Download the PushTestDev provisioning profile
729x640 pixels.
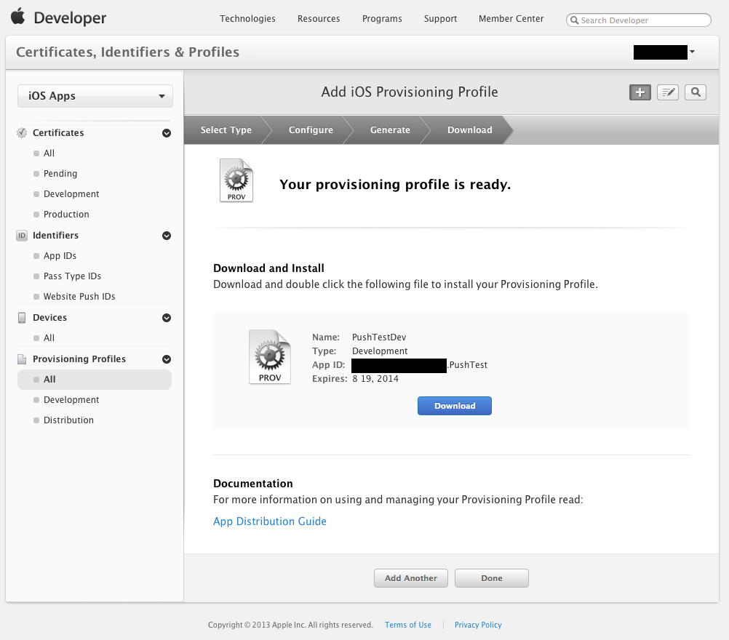click(454, 406)
